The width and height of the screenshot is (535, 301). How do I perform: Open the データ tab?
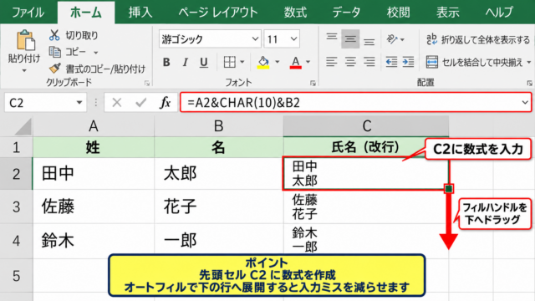[346, 13]
